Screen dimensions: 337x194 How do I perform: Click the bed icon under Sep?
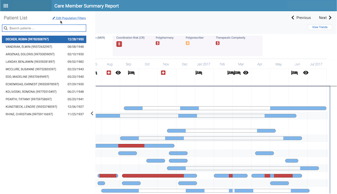coord(131,73)
